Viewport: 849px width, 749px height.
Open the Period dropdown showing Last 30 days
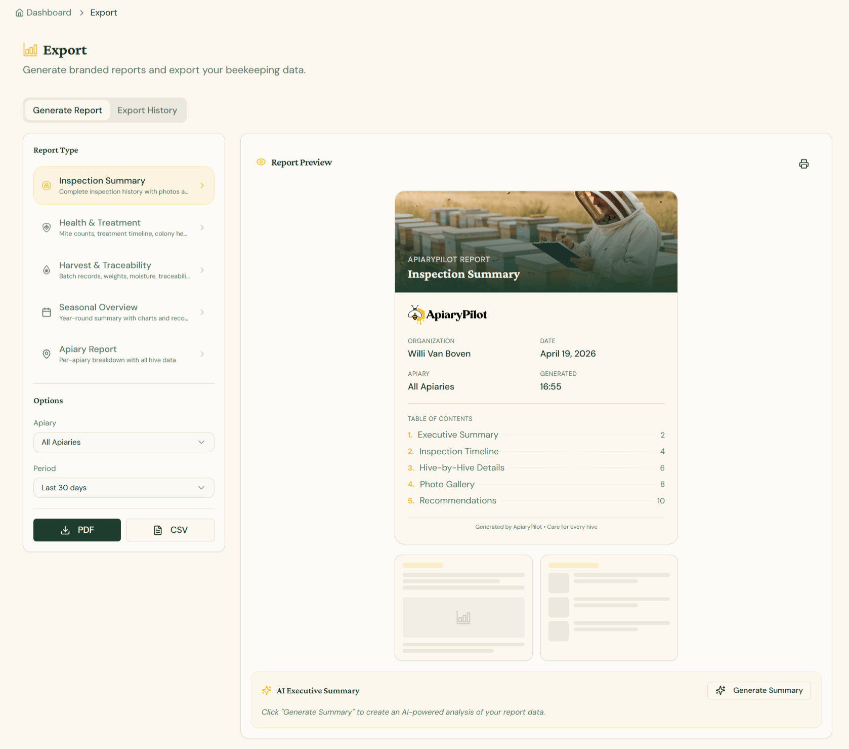[124, 488]
